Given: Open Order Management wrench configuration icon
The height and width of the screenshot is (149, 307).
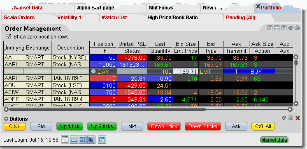Looking at the screenshot, I should [x=291, y=28].
